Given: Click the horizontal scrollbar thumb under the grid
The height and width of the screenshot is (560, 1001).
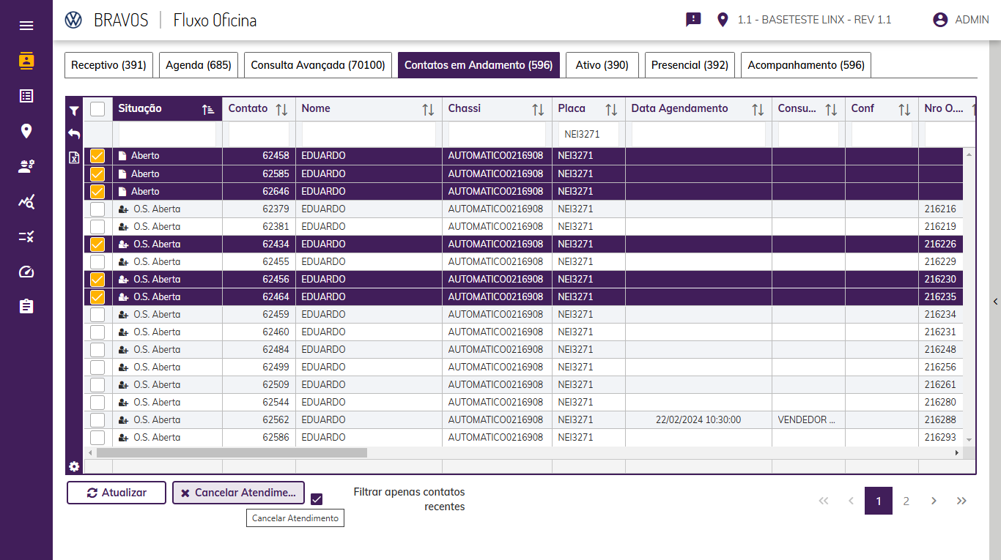Looking at the screenshot, I should click(232, 453).
